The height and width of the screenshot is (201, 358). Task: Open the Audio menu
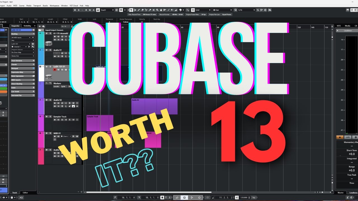pyautogui.click(x=9, y=6)
